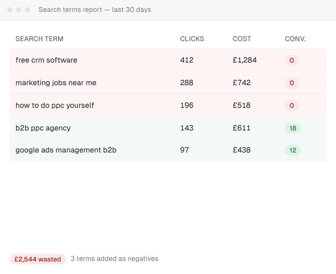336x274 pixels.
Task: Click the £1,284 cost cell
Action: [245, 60]
